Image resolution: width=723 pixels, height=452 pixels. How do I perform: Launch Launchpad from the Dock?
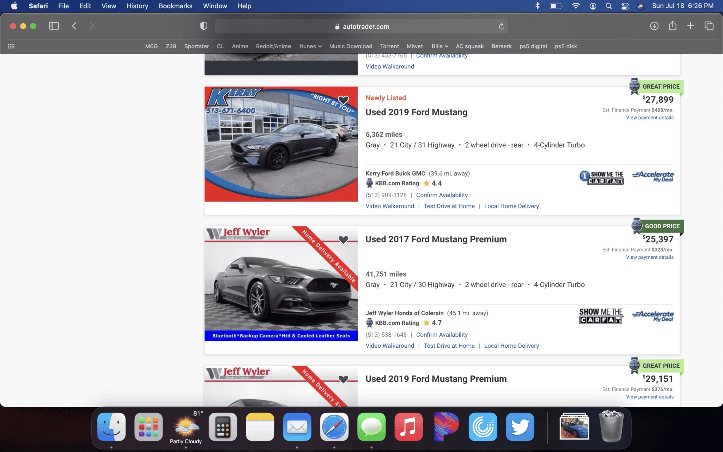tap(148, 427)
